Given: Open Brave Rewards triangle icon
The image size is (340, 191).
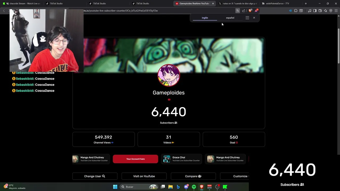Looking at the screenshot, I should [x=256, y=11].
